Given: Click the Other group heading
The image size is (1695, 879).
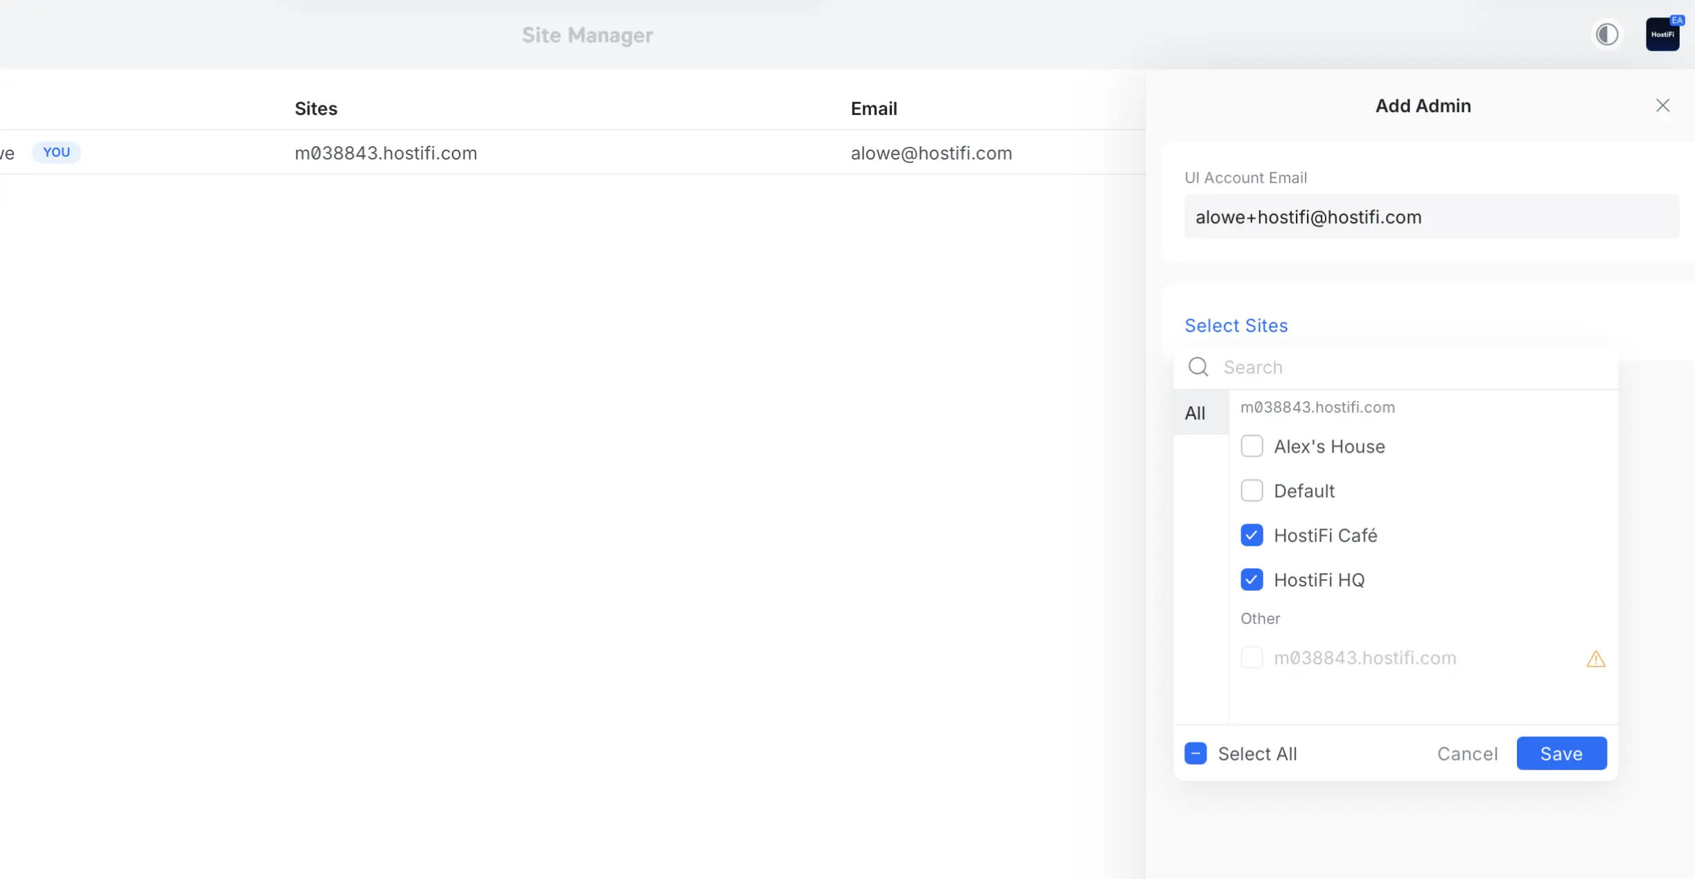Looking at the screenshot, I should pos(1260,618).
